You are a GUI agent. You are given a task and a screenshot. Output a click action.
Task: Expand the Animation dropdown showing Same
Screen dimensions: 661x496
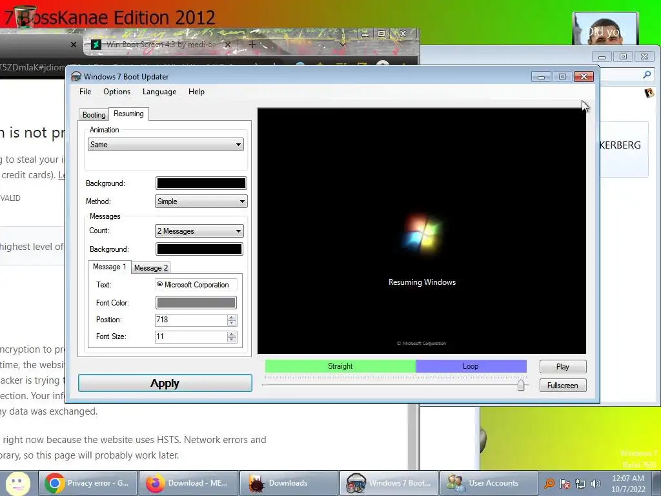click(166, 144)
